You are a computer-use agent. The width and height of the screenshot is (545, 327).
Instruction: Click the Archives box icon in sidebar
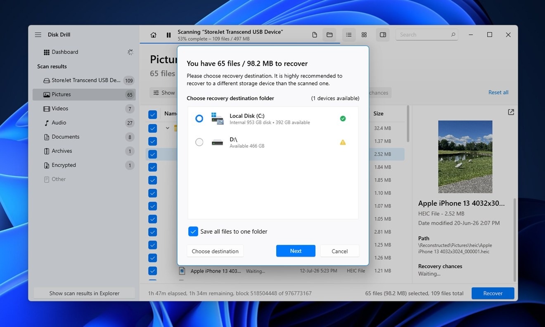coord(47,151)
